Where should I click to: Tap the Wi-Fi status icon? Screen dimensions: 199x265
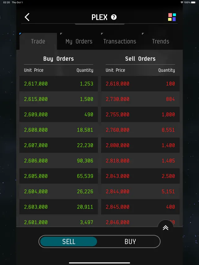(x=182, y=2)
